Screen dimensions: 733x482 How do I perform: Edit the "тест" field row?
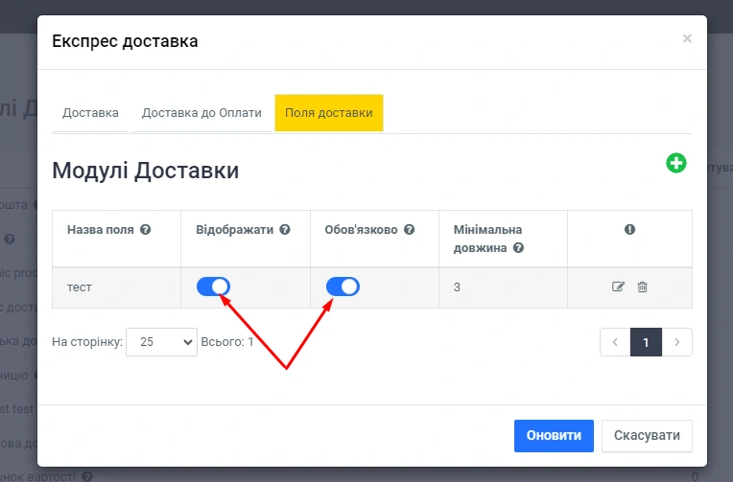(619, 287)
